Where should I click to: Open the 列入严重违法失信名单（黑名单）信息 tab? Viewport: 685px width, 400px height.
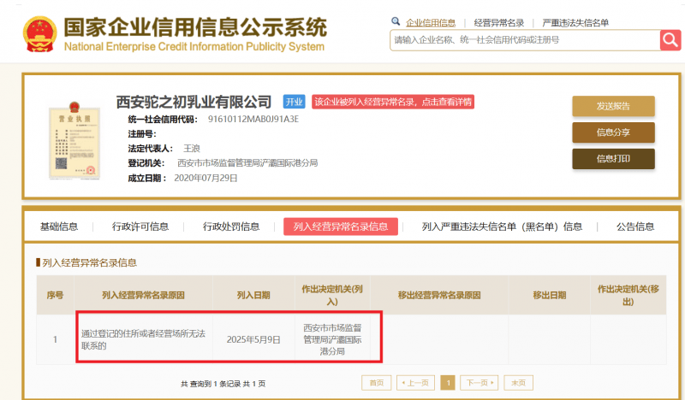(x=502, y=226)
